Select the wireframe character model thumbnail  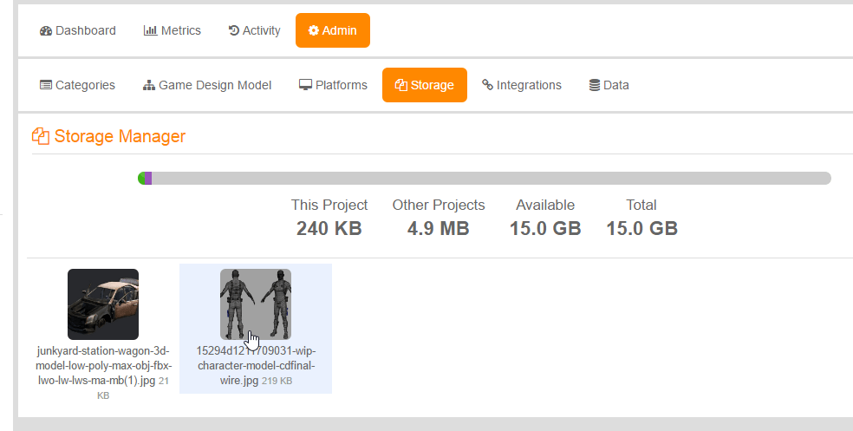click(255, 304)
